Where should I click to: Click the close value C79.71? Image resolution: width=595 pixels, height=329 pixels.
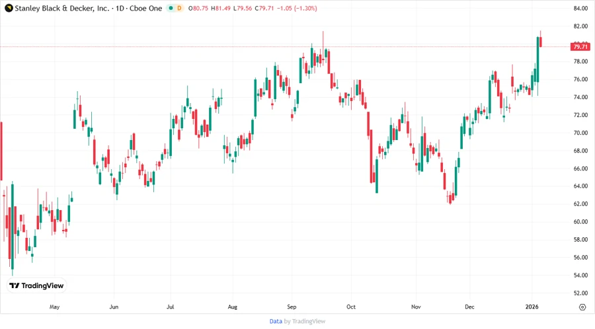pos(264,9)
